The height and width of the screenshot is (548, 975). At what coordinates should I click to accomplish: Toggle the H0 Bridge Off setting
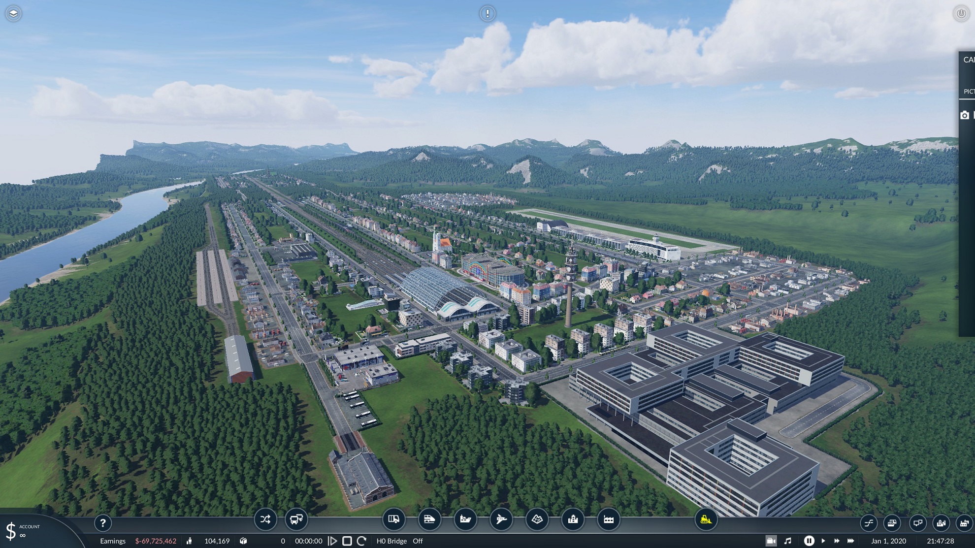pyautogui.click(x=399, y=541)
